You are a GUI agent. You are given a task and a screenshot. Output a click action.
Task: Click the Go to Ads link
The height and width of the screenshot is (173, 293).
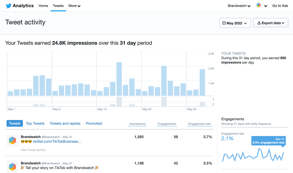(280, 5)
